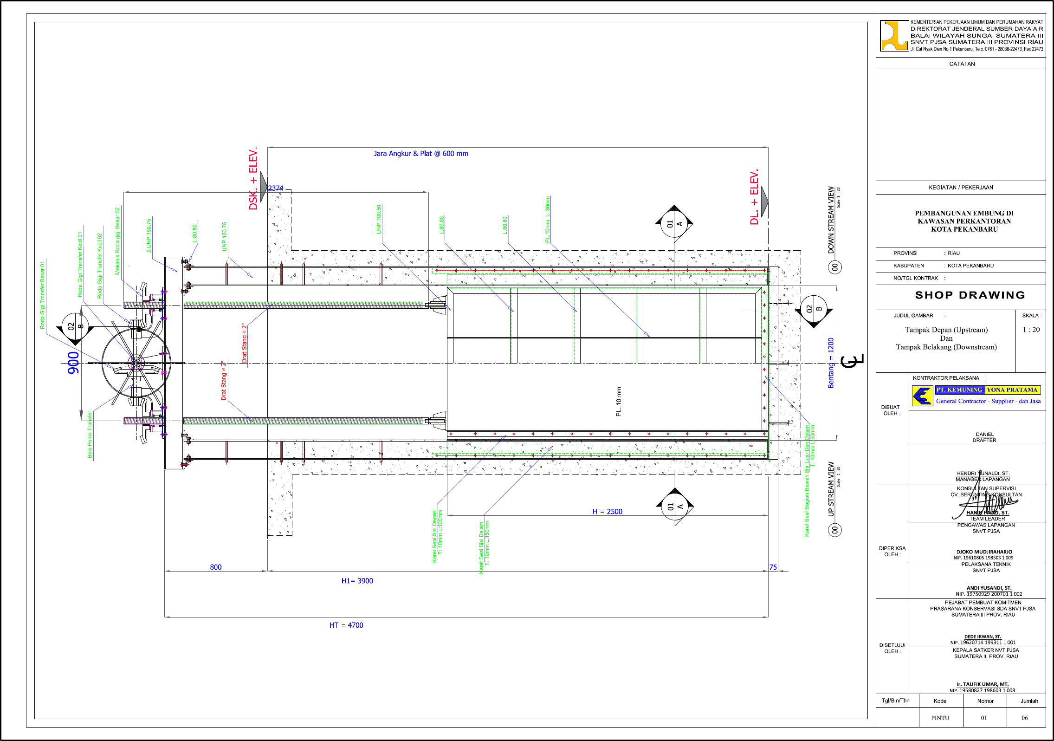
Task: Click the 'KEGIATAN / PEKERJAAN' header
Action: (x=961, y=188)
